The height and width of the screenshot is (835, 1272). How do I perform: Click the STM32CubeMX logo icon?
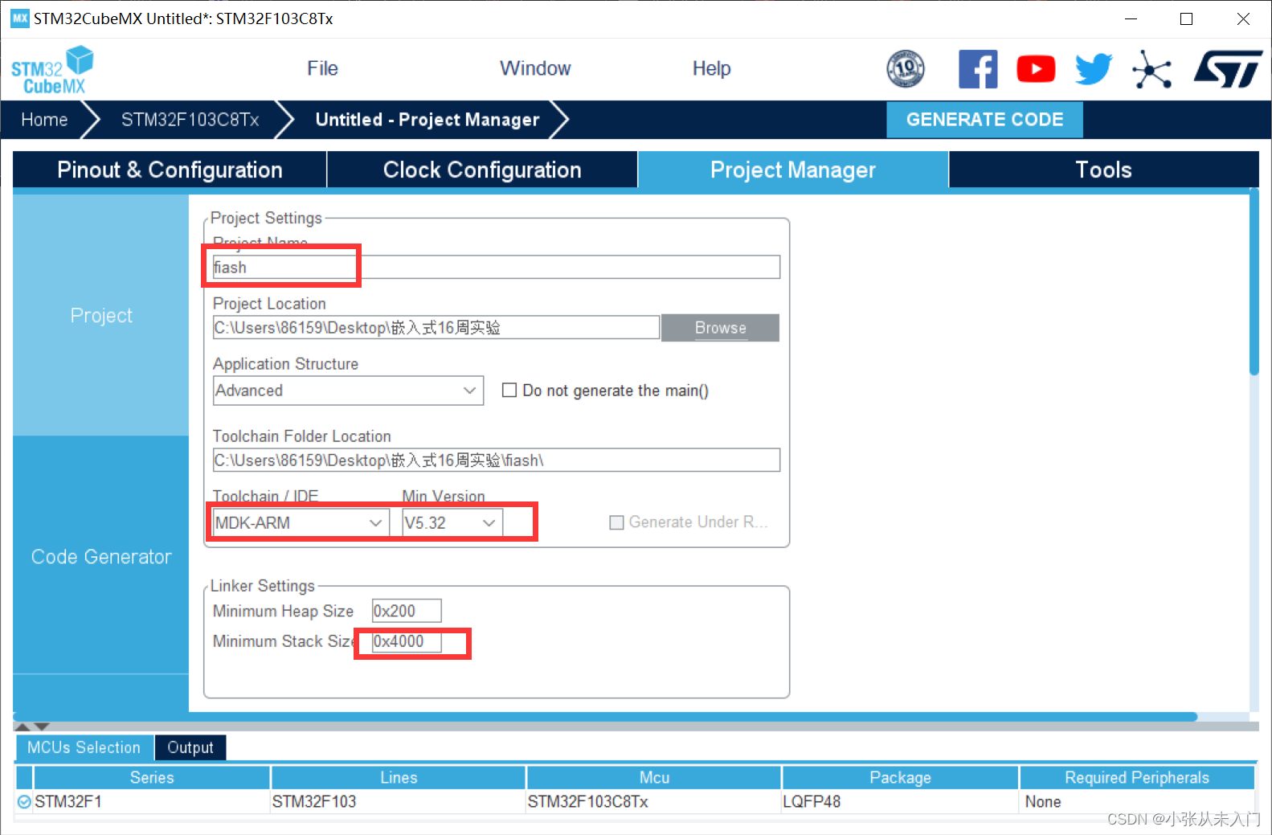[52, 70]
